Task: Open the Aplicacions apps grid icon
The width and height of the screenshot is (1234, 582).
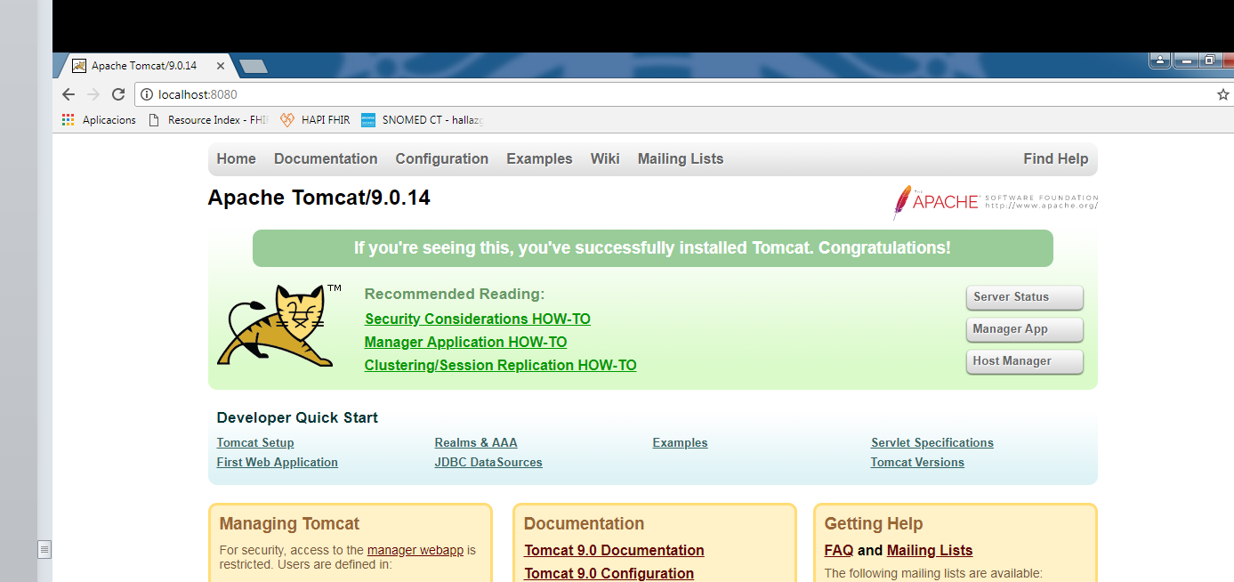Action: pyautogui.click(x=69, y=120)
